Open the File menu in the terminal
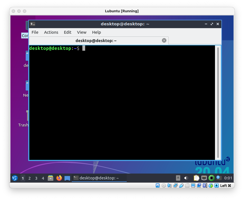Viewport: 244px width, 200px height. click(x=35, y=32)
